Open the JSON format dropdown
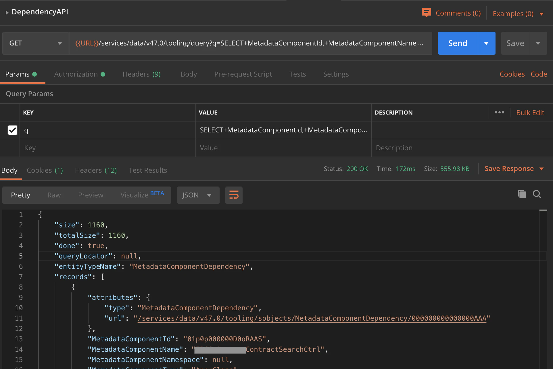553x369 pixels. [198, 195]
